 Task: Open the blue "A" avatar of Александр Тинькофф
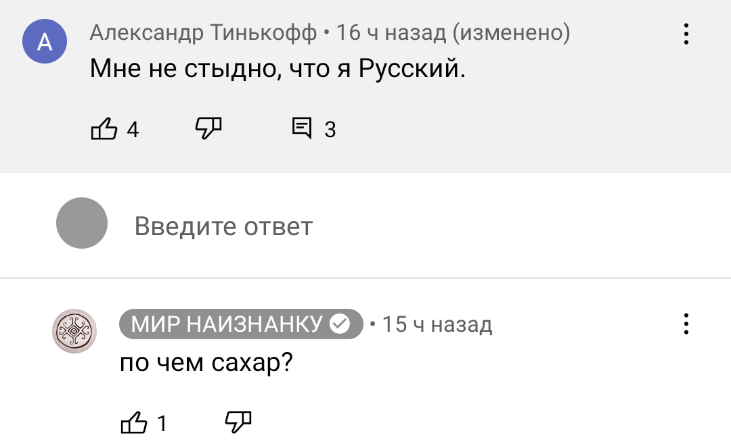(x=45, y=42)
